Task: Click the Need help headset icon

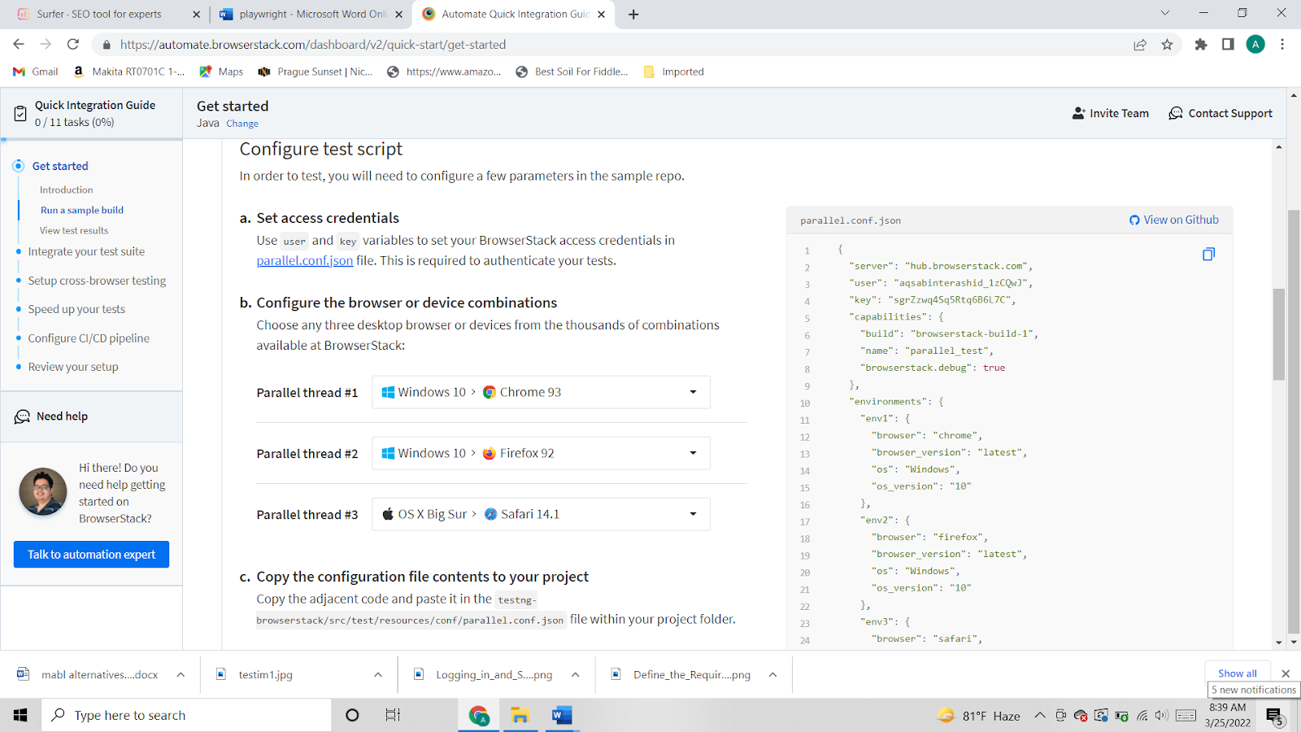Action: [22, 416]
